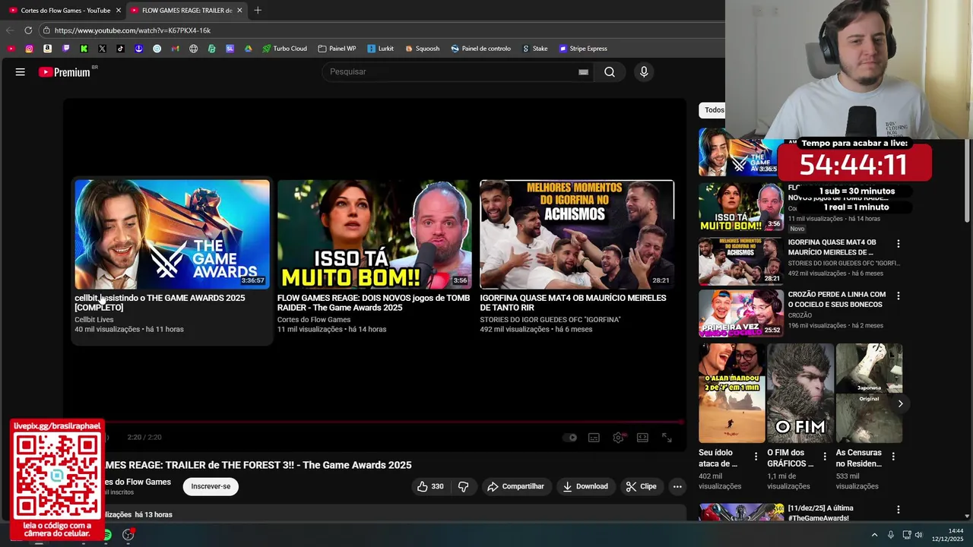Open the Turbo Cloud bookmark

point(284,49)
